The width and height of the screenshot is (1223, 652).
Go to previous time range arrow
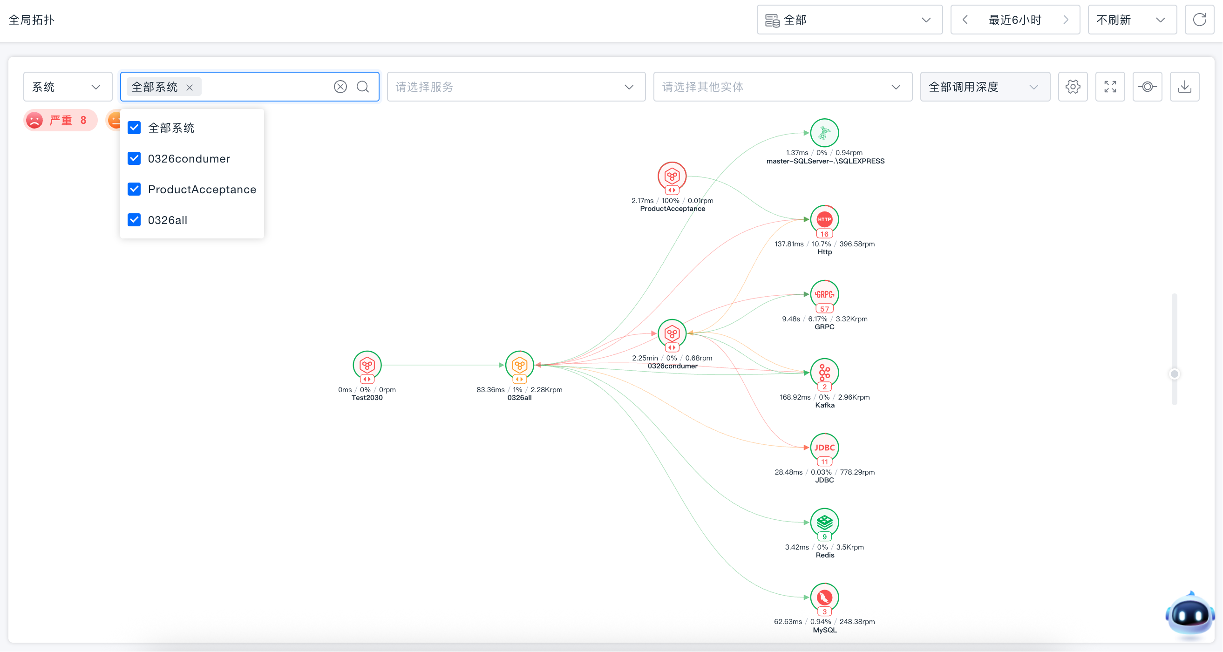click(x=965, y=20)
